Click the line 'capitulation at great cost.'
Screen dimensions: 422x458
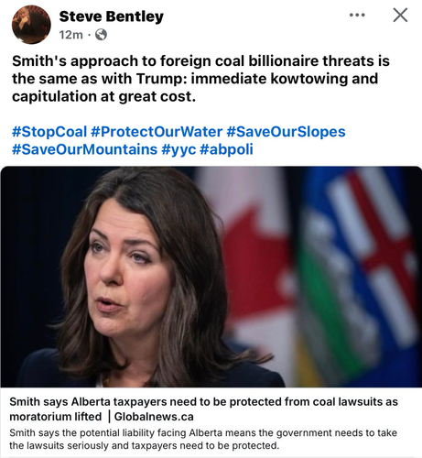coord(103,96)
